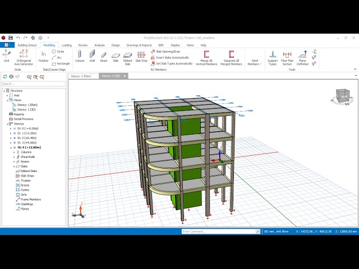This screenshot has height=269, width=359.
Task: Close the Storey: 4 (3D) tab
Action: click(x=125, y=76)
